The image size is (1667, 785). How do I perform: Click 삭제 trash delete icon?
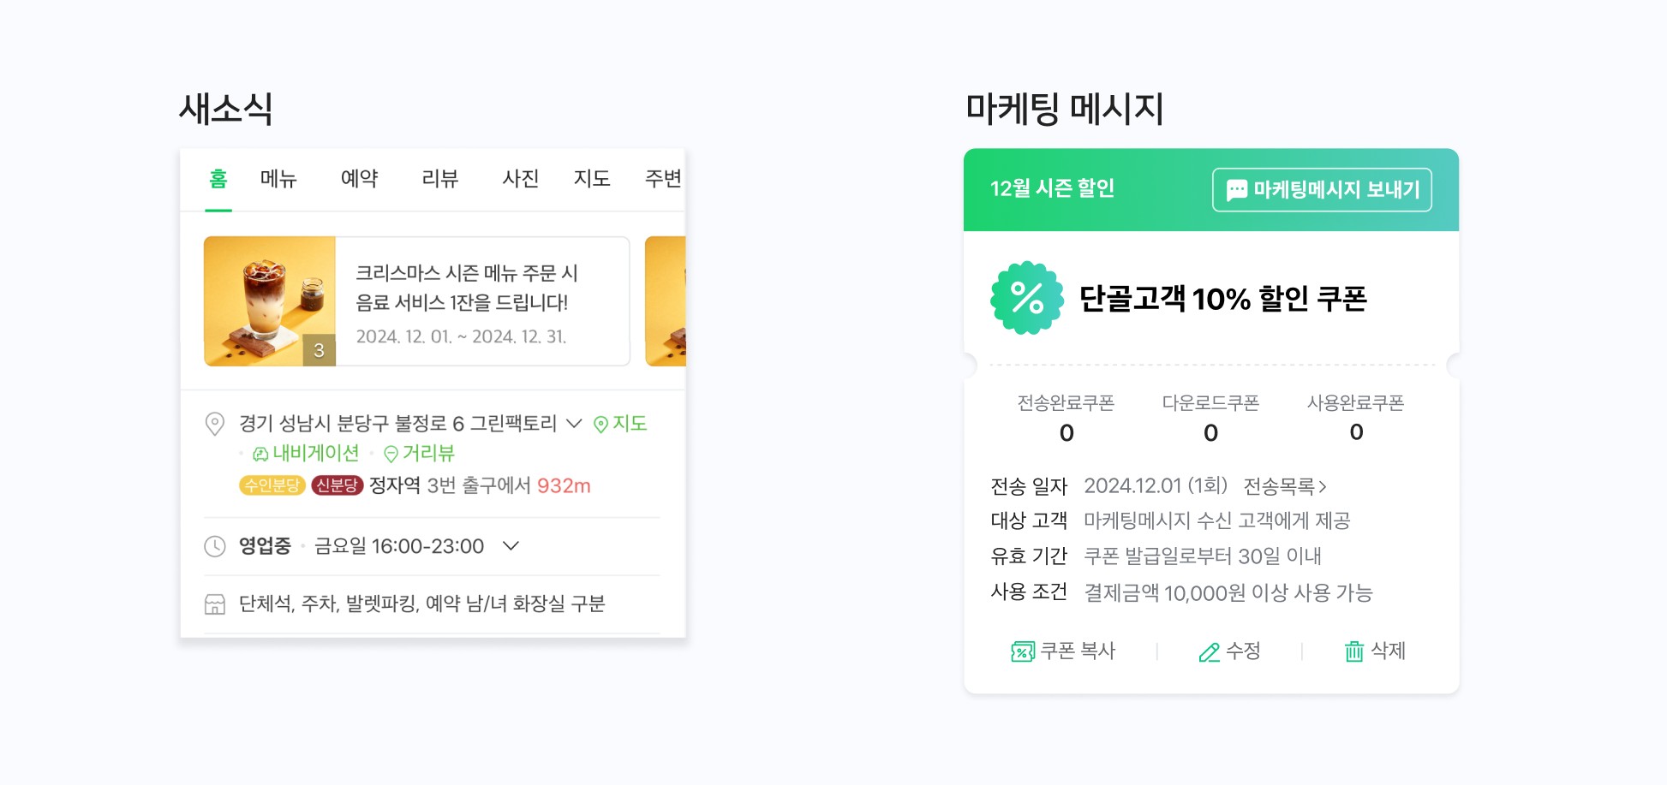click(x=1354, y=651)
